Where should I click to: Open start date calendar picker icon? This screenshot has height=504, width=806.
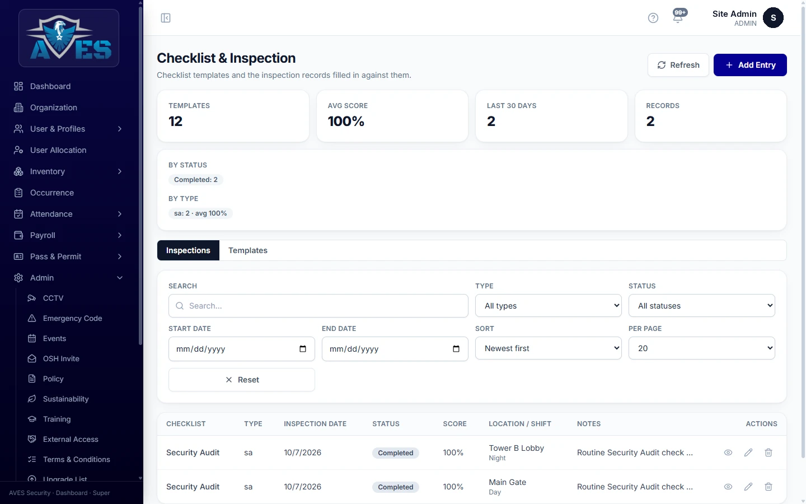coord(303,349)
